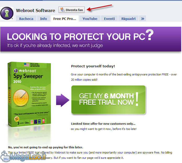Click the fan icon inside Diventa fan button
This screenshot has height=163, width=182.
pos(62,10)
